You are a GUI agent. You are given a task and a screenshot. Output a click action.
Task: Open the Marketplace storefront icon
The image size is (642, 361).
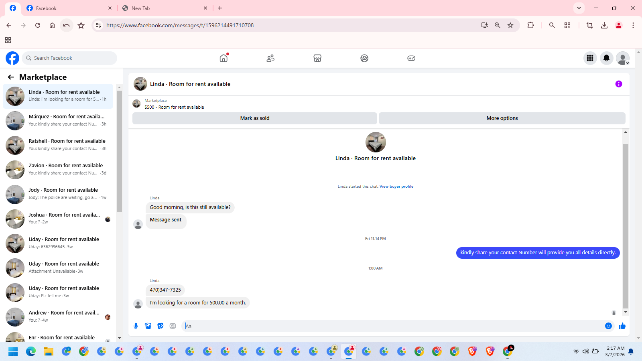pyautogui.click(x=317, y=58)
